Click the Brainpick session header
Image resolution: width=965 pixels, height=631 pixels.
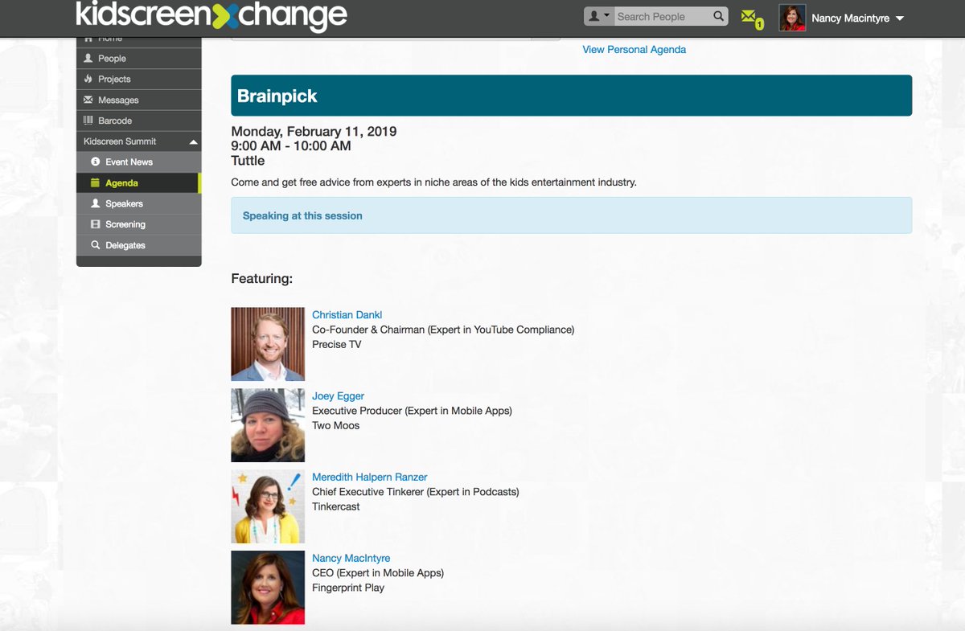(572, 96)
